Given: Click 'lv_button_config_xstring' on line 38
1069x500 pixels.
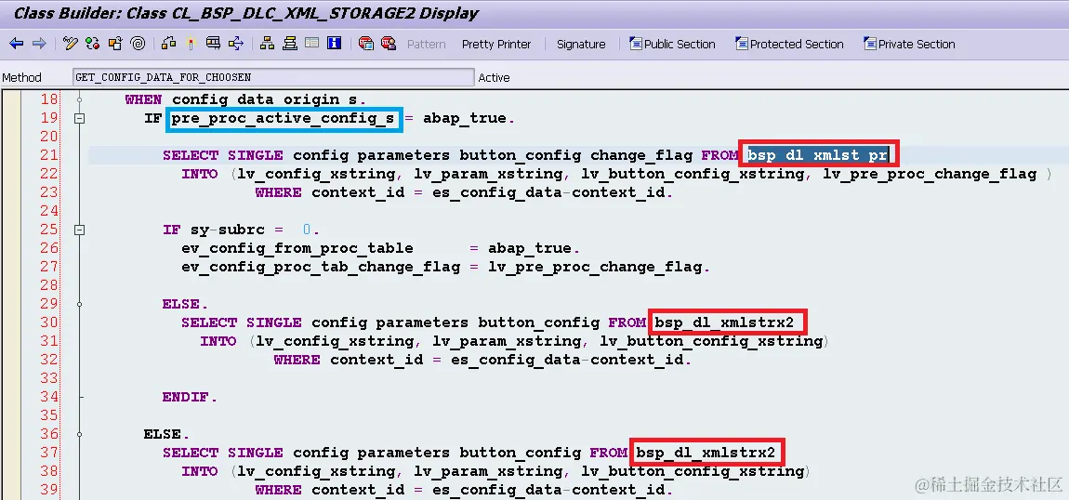Looking at the screenshot, I should click(693, 470).
